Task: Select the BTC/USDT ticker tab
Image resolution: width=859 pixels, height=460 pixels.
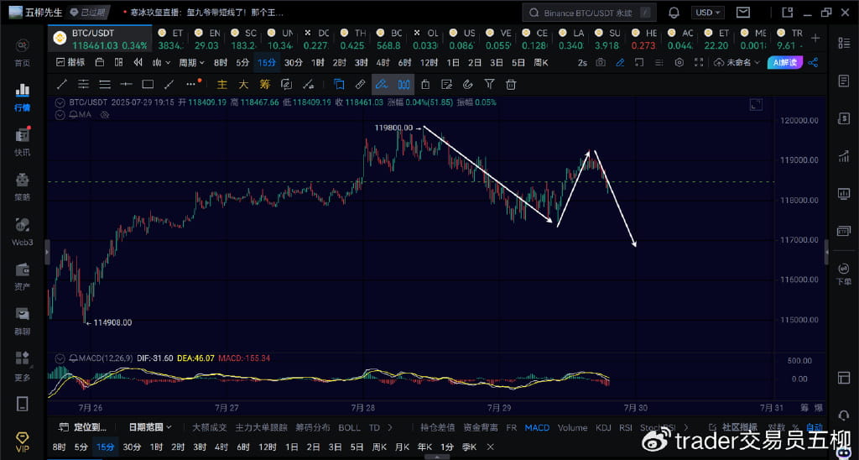Action: click(100, 39)
